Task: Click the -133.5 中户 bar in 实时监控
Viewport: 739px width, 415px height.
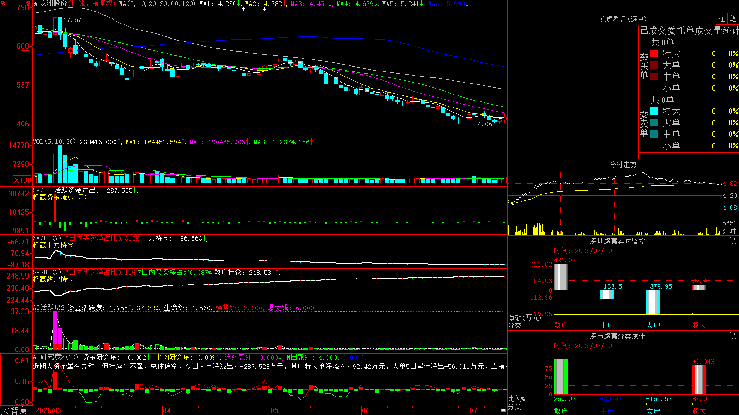Action: [x=607, y=294]
